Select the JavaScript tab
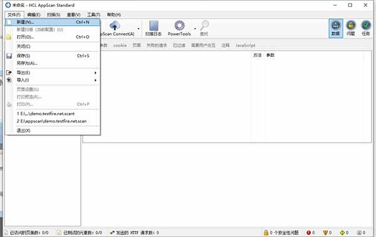376x237 pixels. pyautogui.click(x=245, y=45)
